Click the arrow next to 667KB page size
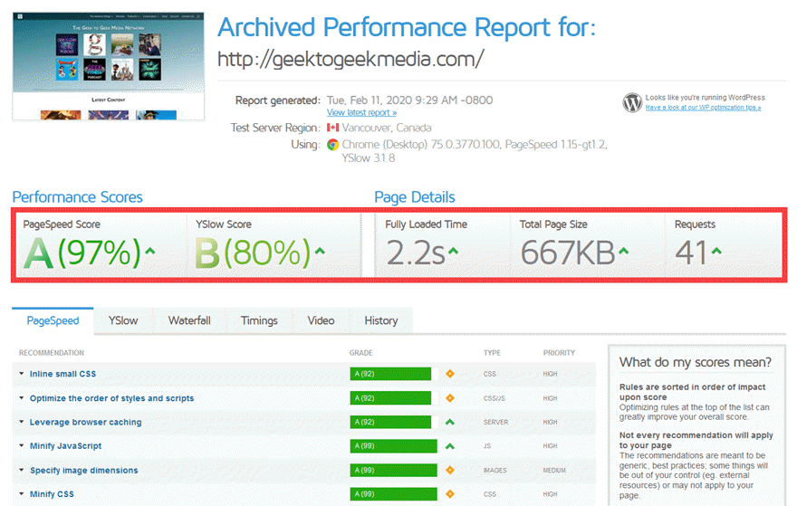 tap(623, 251)
